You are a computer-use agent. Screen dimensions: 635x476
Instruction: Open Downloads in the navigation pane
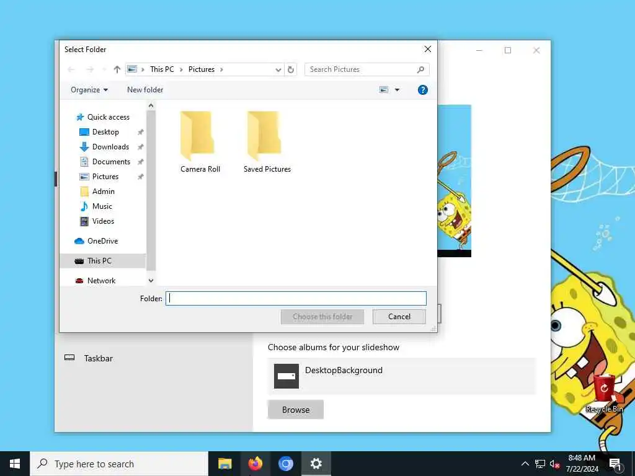point(110,147)
